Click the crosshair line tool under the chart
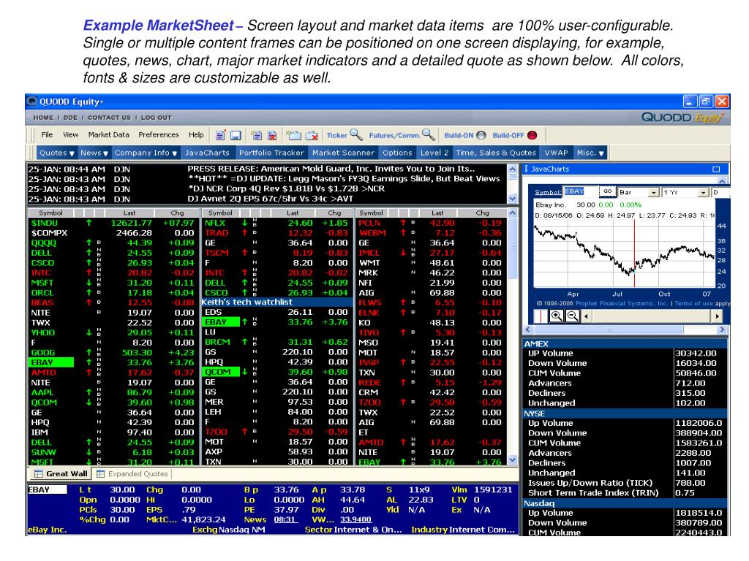Viewport: 749px width, 561px height. (541, 316)
